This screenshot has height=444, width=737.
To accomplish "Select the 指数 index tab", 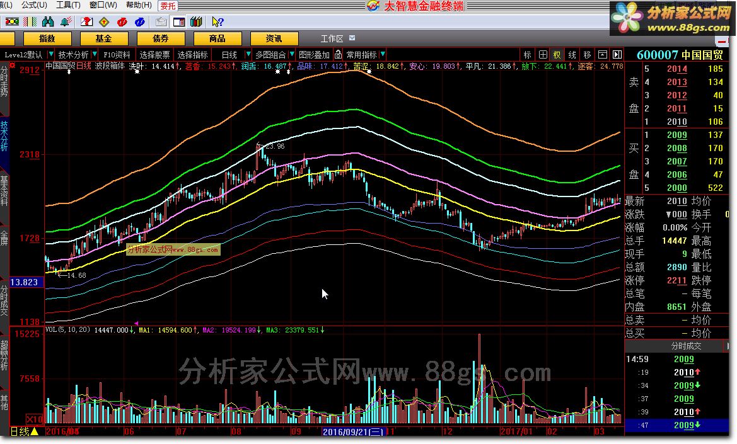I will (47, 38).
